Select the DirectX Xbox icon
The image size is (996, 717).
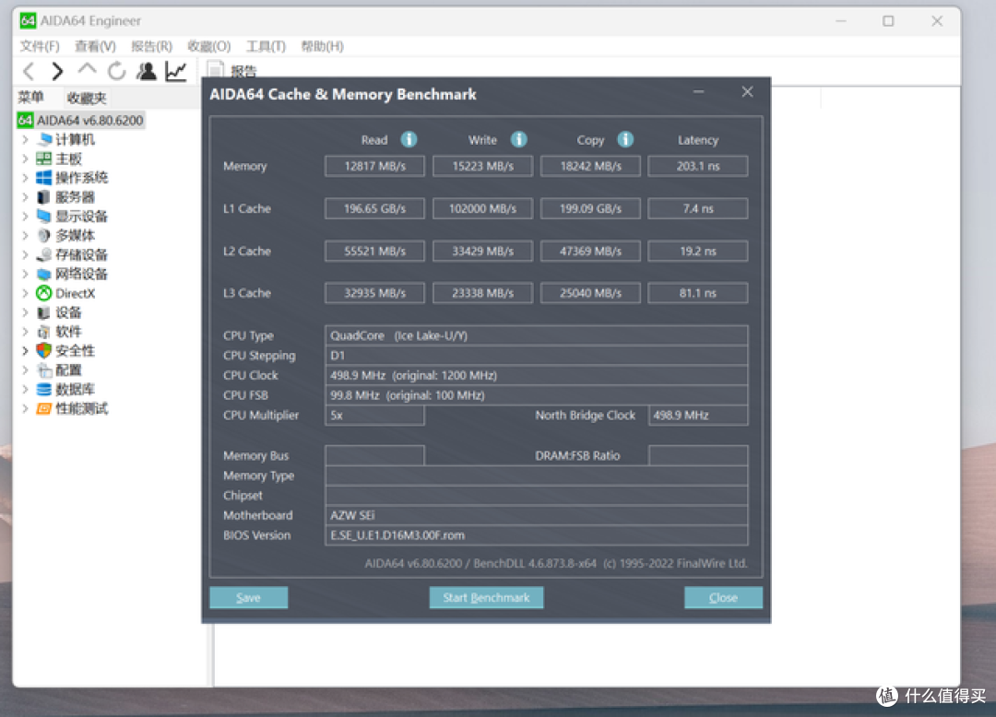44,293
